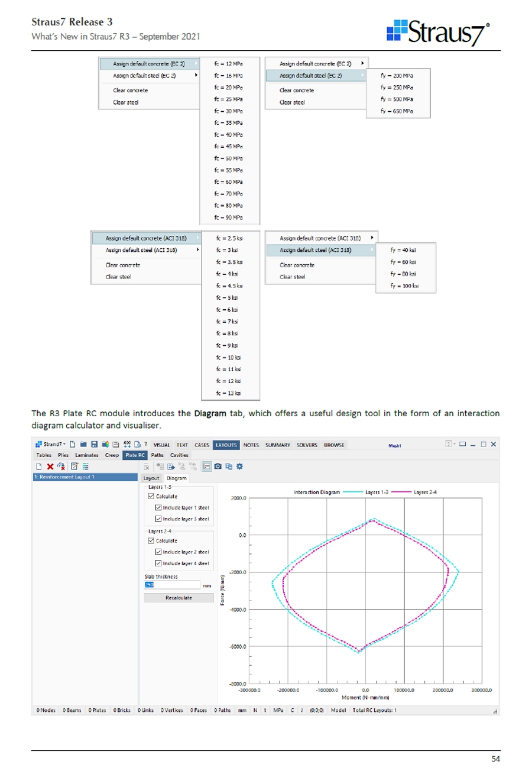532x784 pixels.
Task: Toggle Calculate checkbox under Layers 1-3
Action: point(151,497)
